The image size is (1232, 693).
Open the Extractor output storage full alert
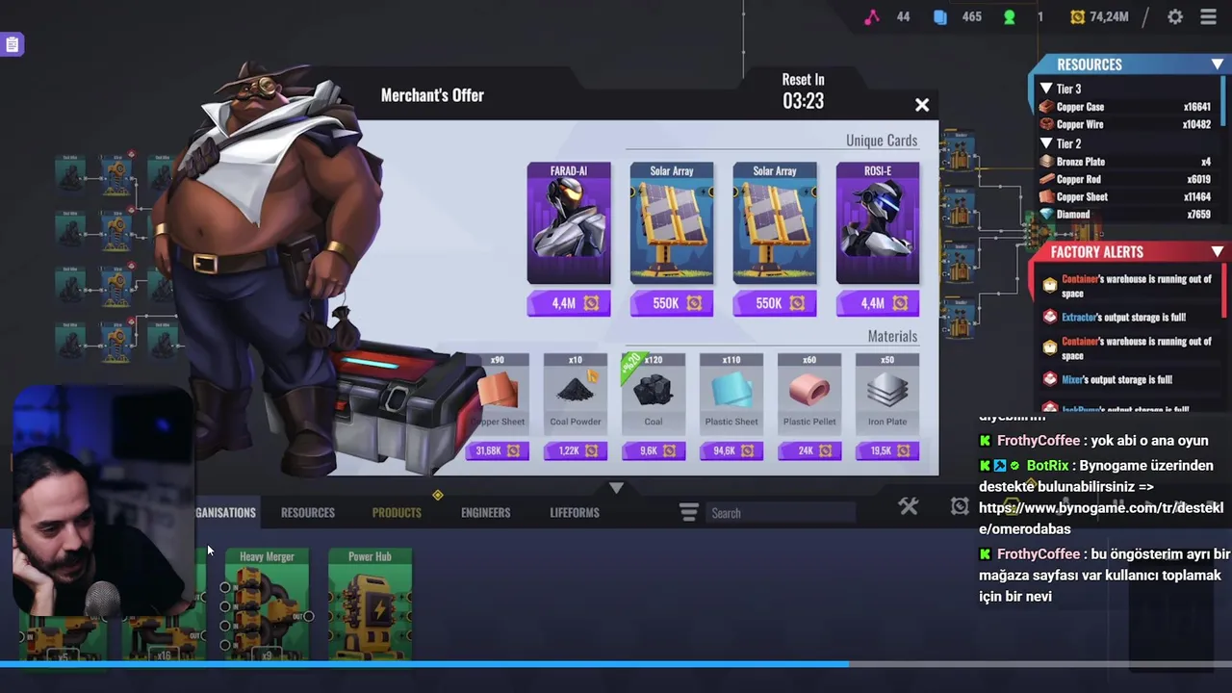[1123, 317]
